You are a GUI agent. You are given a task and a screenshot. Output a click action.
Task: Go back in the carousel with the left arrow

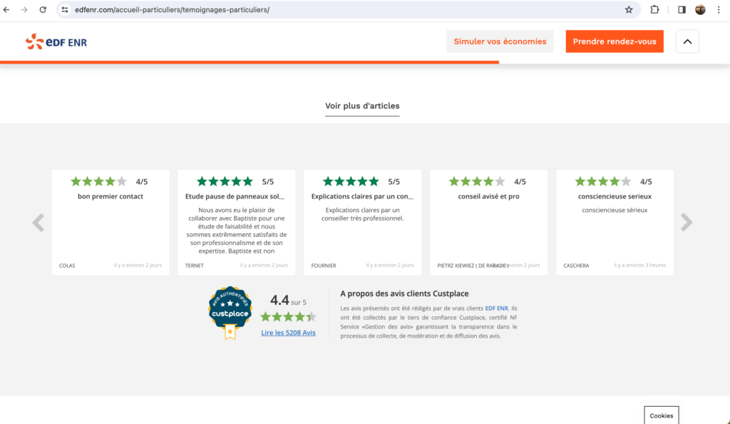pos(38,222)
